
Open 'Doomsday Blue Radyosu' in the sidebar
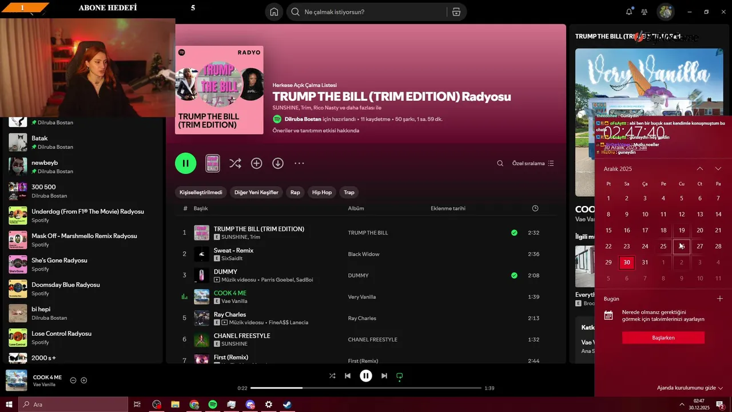[83, 288]
